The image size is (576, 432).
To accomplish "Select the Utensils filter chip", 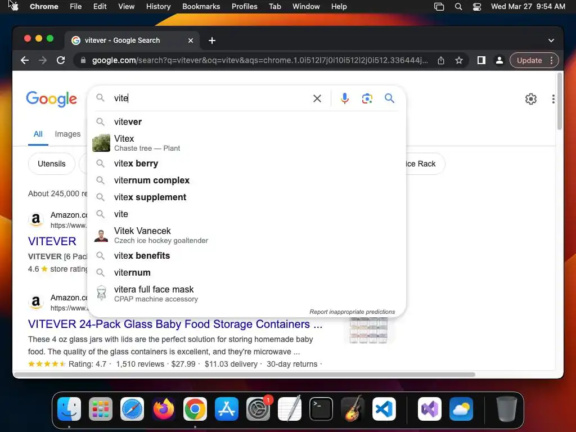I will [51, 164].
